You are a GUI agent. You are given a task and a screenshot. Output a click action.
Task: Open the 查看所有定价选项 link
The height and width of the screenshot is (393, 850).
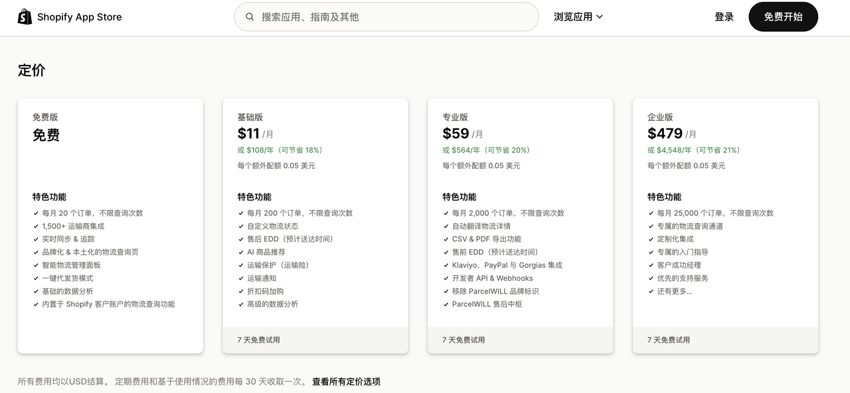345,382
